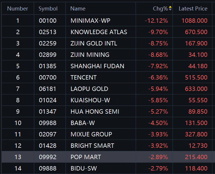The height and width of the screenshot is (174, 215).
Task: Click the Symbol column header
Action: pos(48,8)
